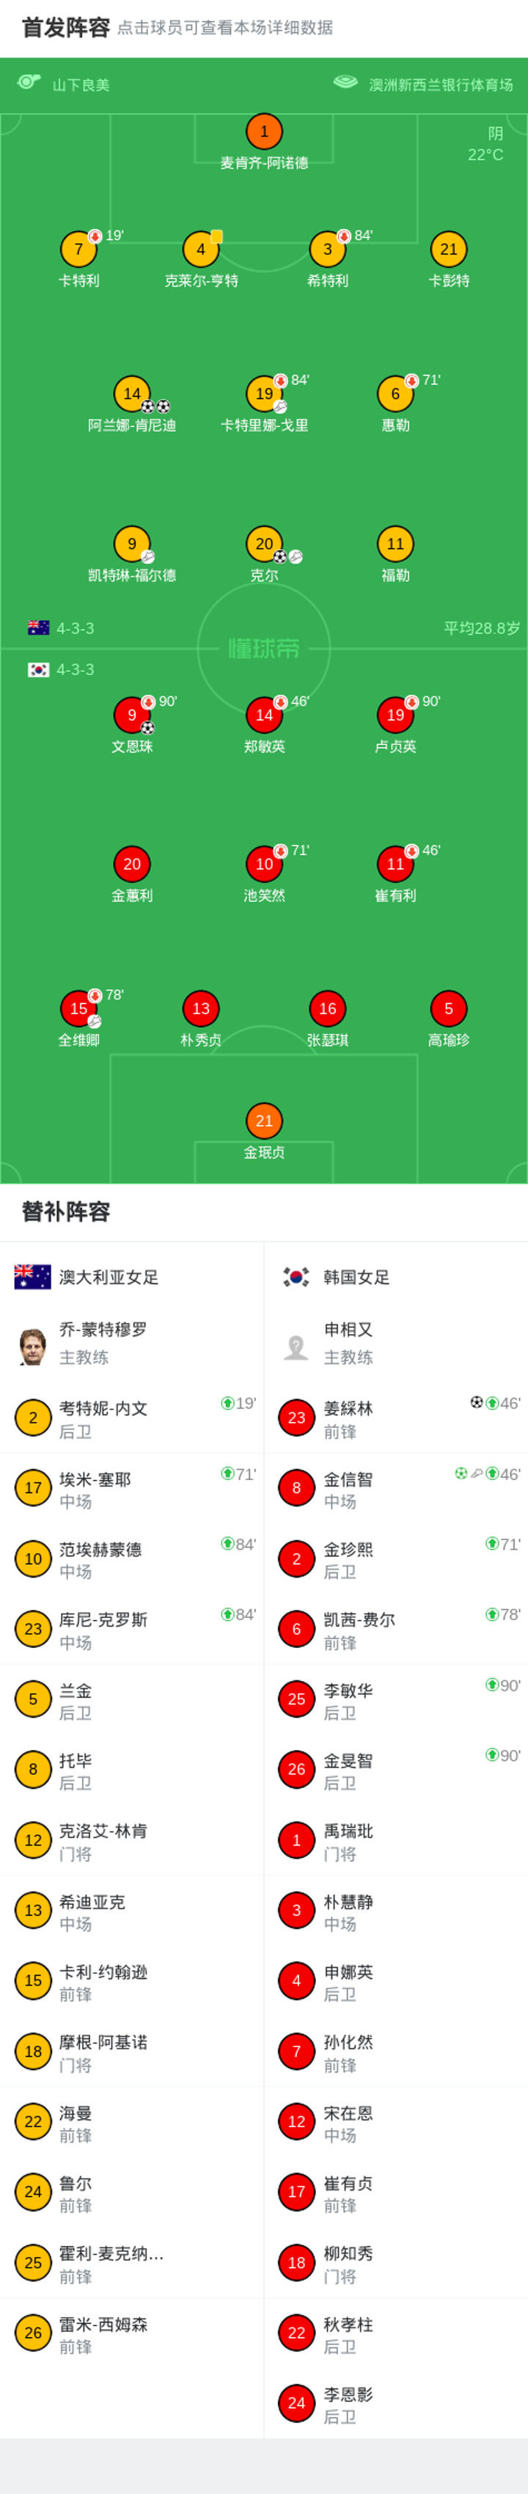Select substitute 17 埃米-塞耶 row
528x2494 pixels.
pyautogui.click(x=131, y=1488)
